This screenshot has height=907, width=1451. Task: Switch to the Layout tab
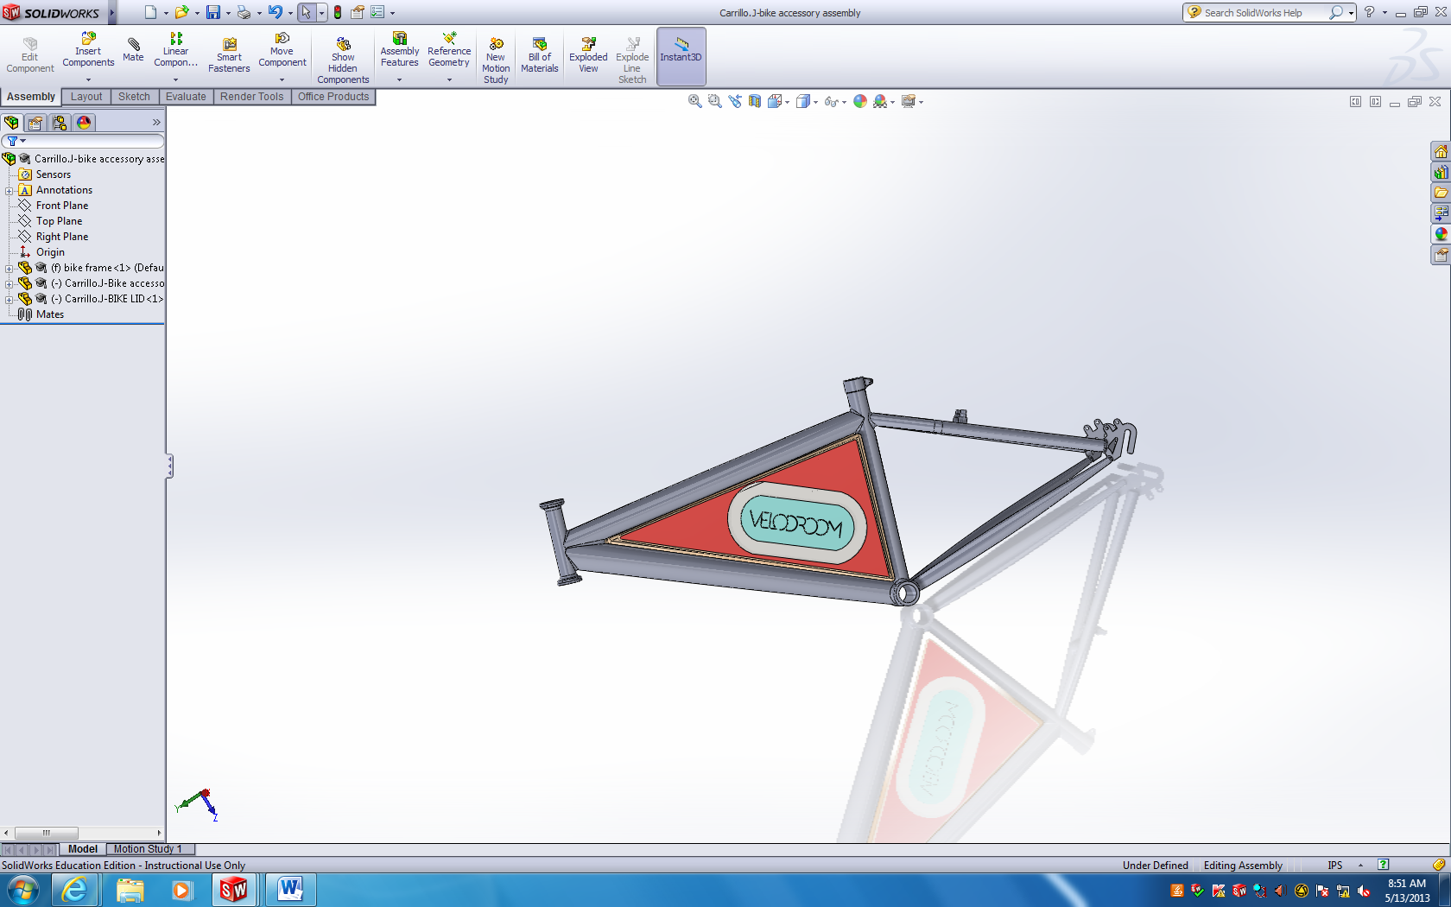tap(86, 97)
